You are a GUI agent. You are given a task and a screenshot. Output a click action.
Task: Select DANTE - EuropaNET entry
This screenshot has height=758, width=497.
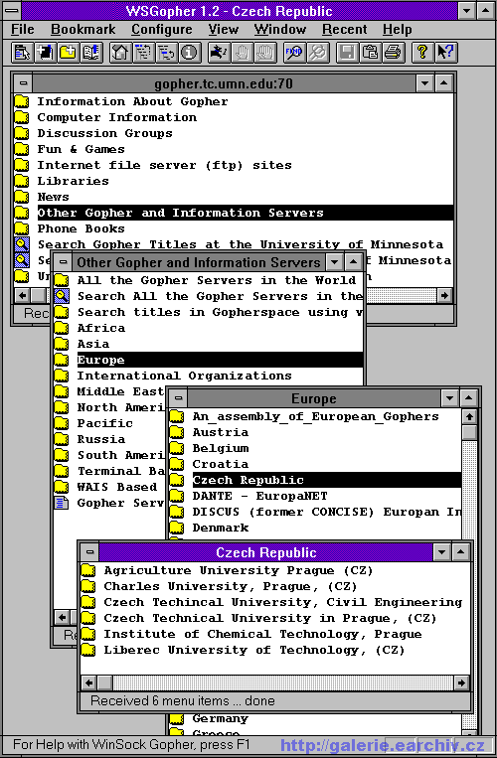(x=259, y=497)
